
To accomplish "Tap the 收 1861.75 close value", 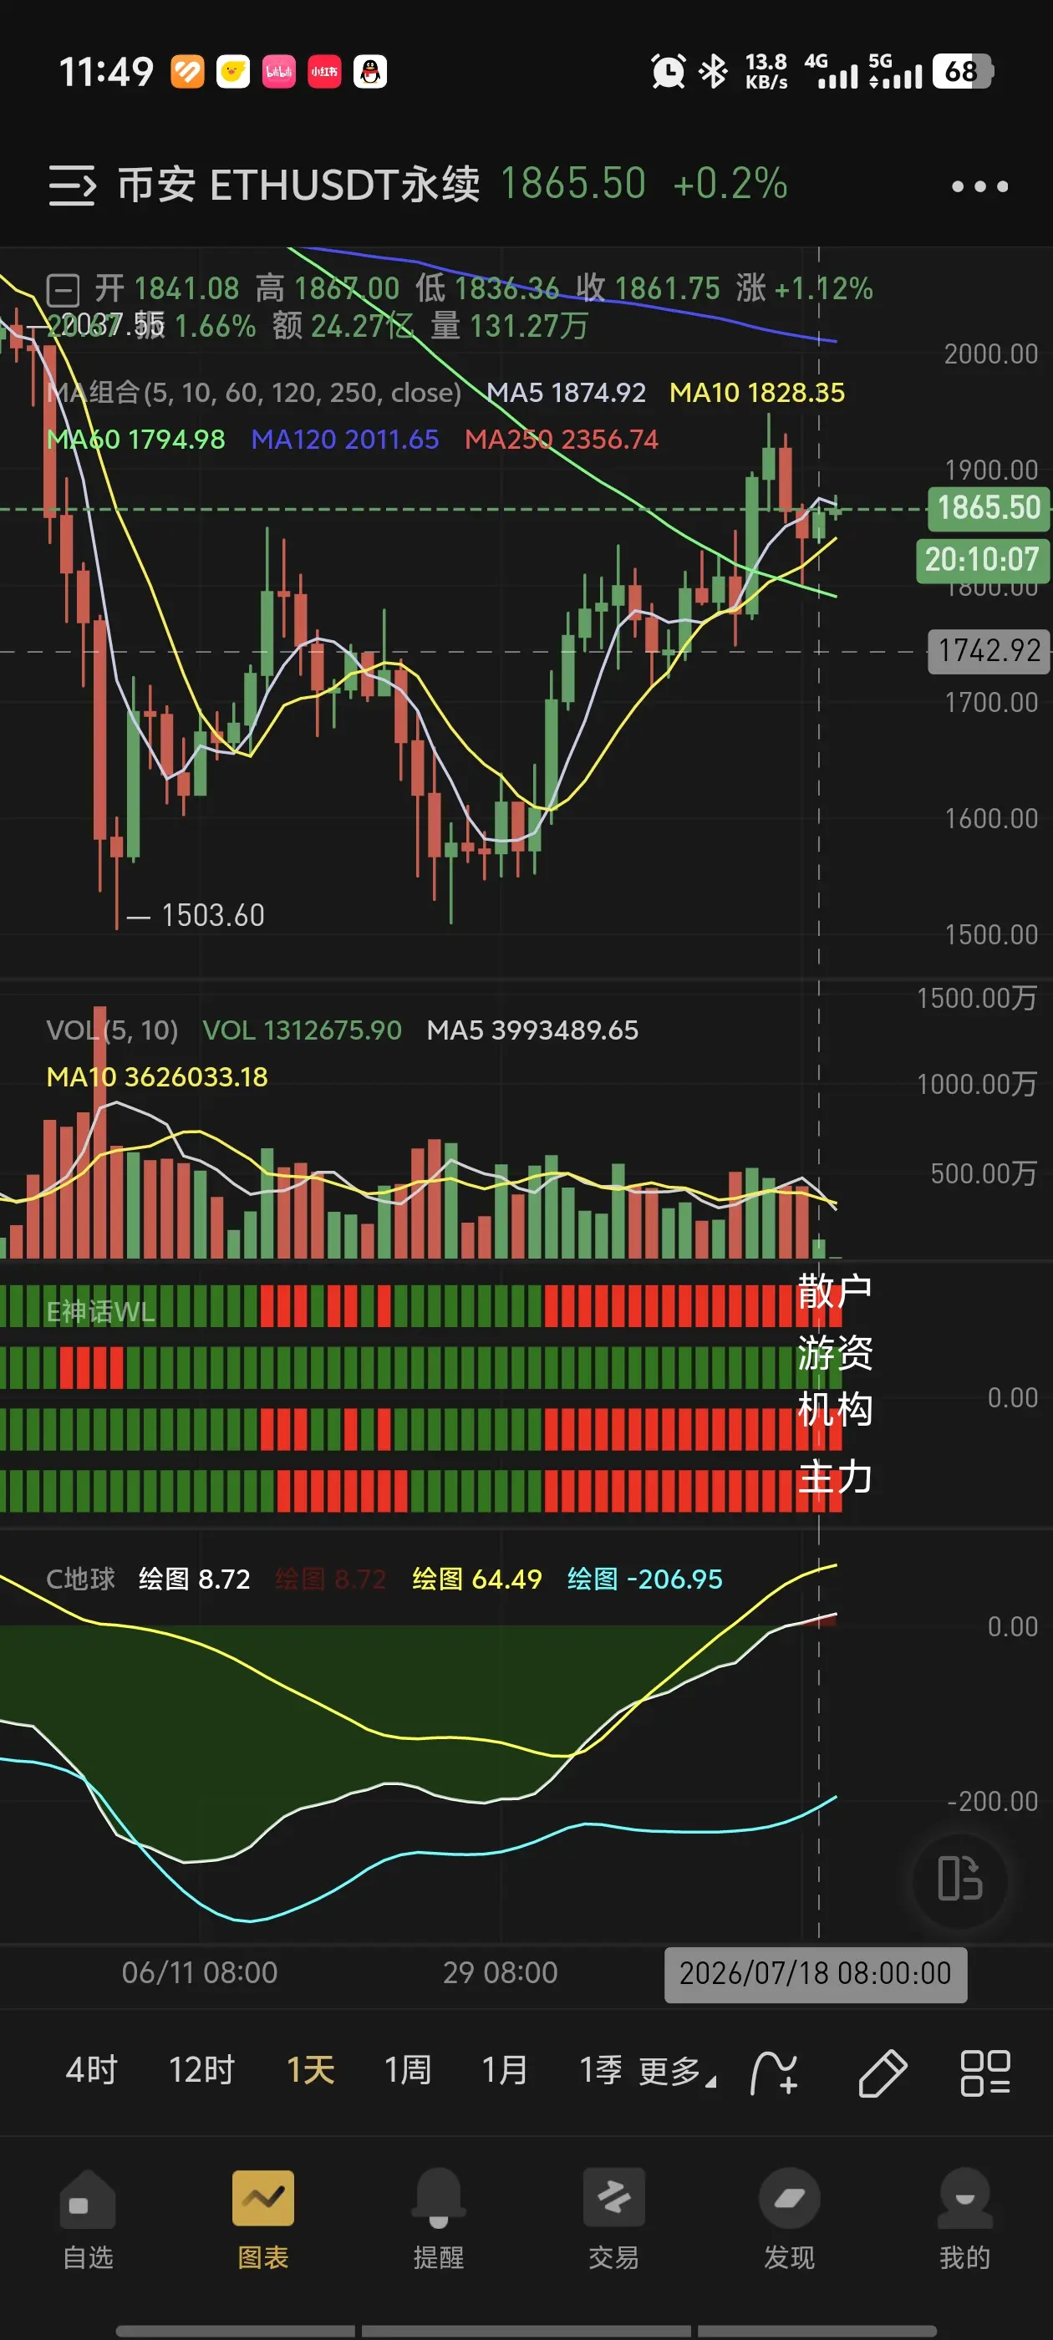I will coord(648,289).
